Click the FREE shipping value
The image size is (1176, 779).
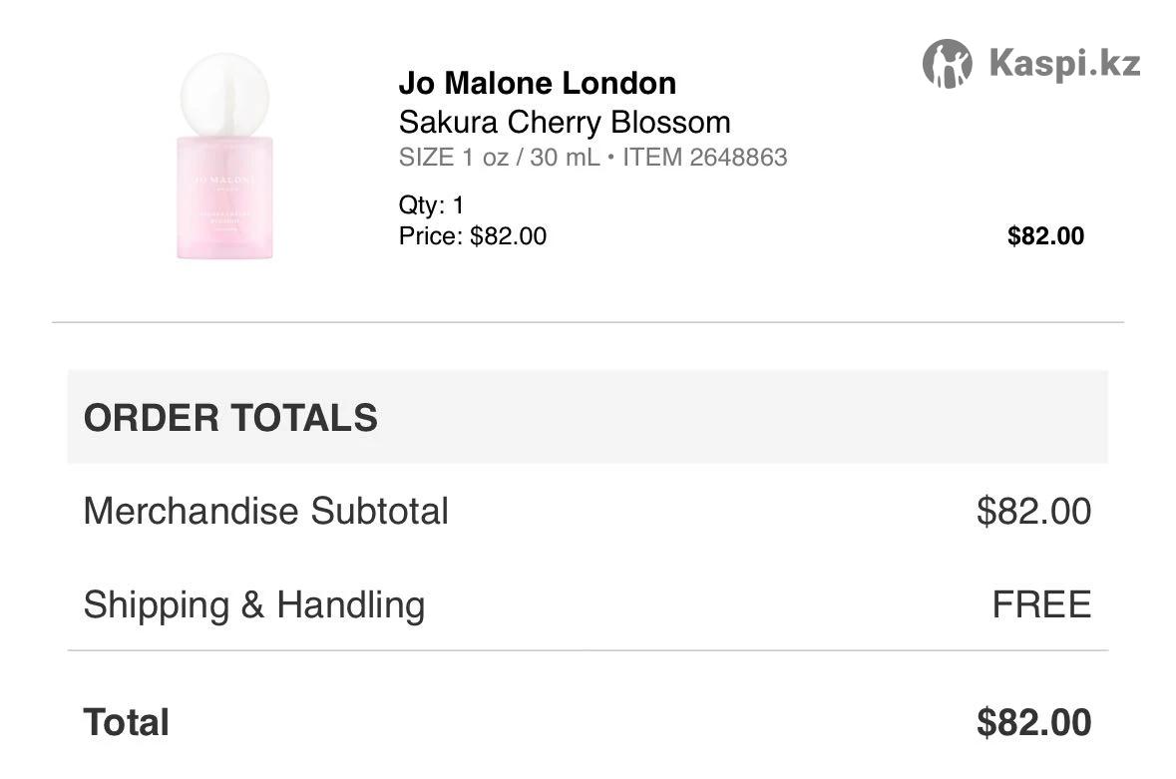tap(1041, 604)
